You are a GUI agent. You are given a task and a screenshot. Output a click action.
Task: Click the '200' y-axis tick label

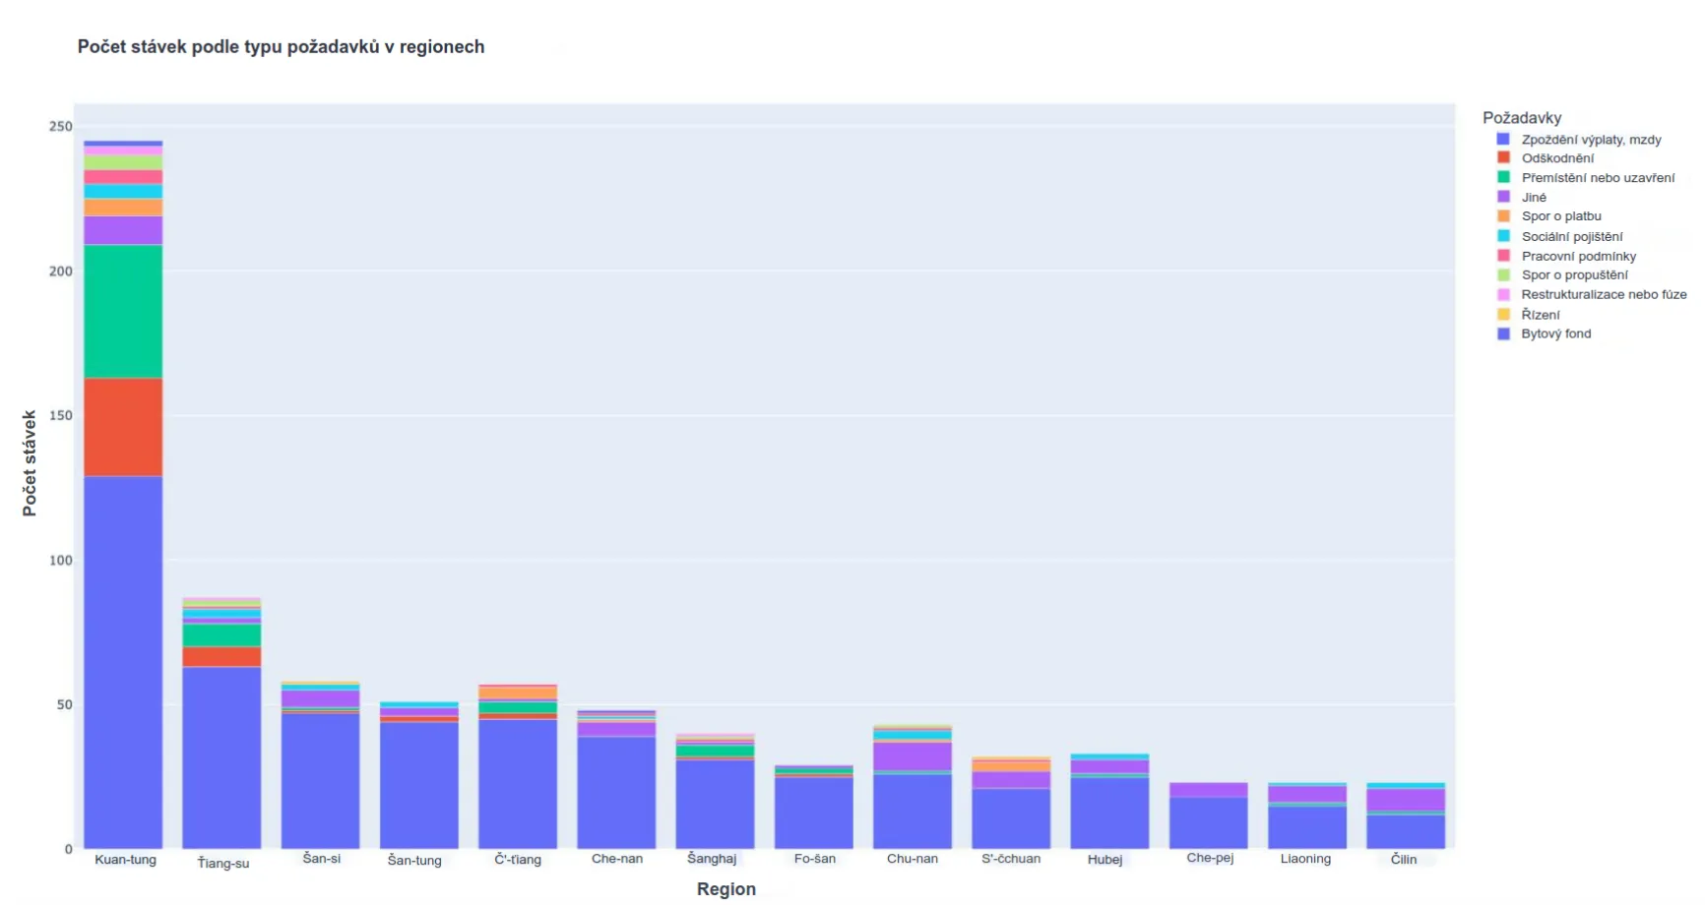[x=61, y=271]
